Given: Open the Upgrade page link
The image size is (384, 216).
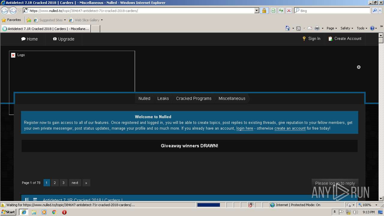Looking at the screenshot, I should (64, 39).
